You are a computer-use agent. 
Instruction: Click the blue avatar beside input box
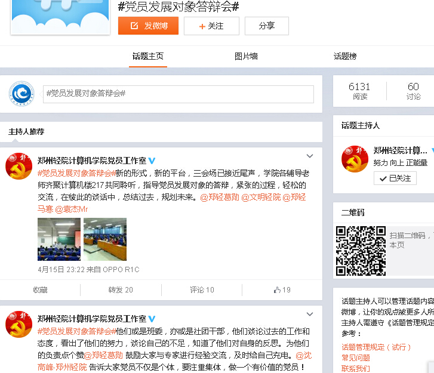point(21,94)
